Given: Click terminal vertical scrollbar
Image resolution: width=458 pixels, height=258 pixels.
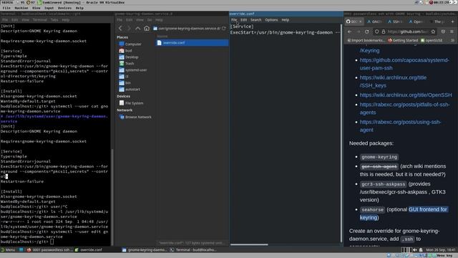Looking at the screenshot, I should pos(112,198).
